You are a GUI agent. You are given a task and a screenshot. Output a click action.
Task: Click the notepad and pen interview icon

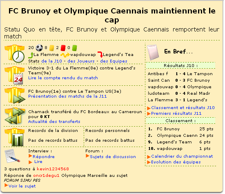12,156
